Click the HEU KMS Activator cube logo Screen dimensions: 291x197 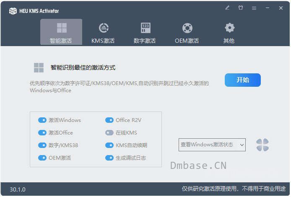pyautogui.click(x=13, y=11)
